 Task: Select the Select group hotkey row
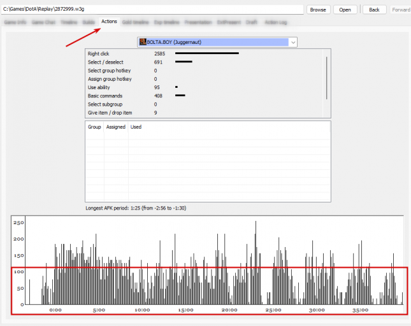point(204,71)
